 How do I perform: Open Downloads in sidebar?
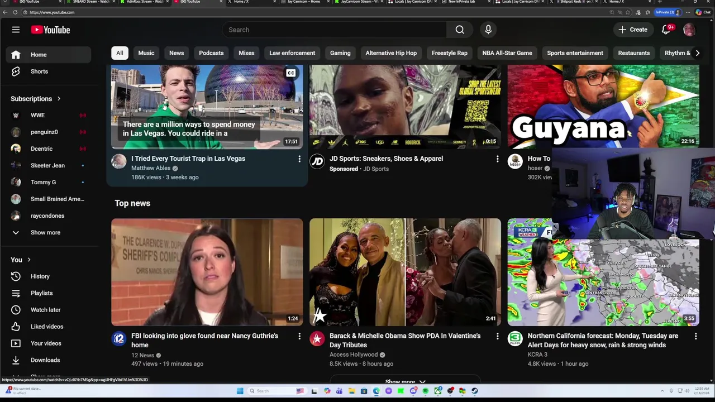tap(49, 360)
